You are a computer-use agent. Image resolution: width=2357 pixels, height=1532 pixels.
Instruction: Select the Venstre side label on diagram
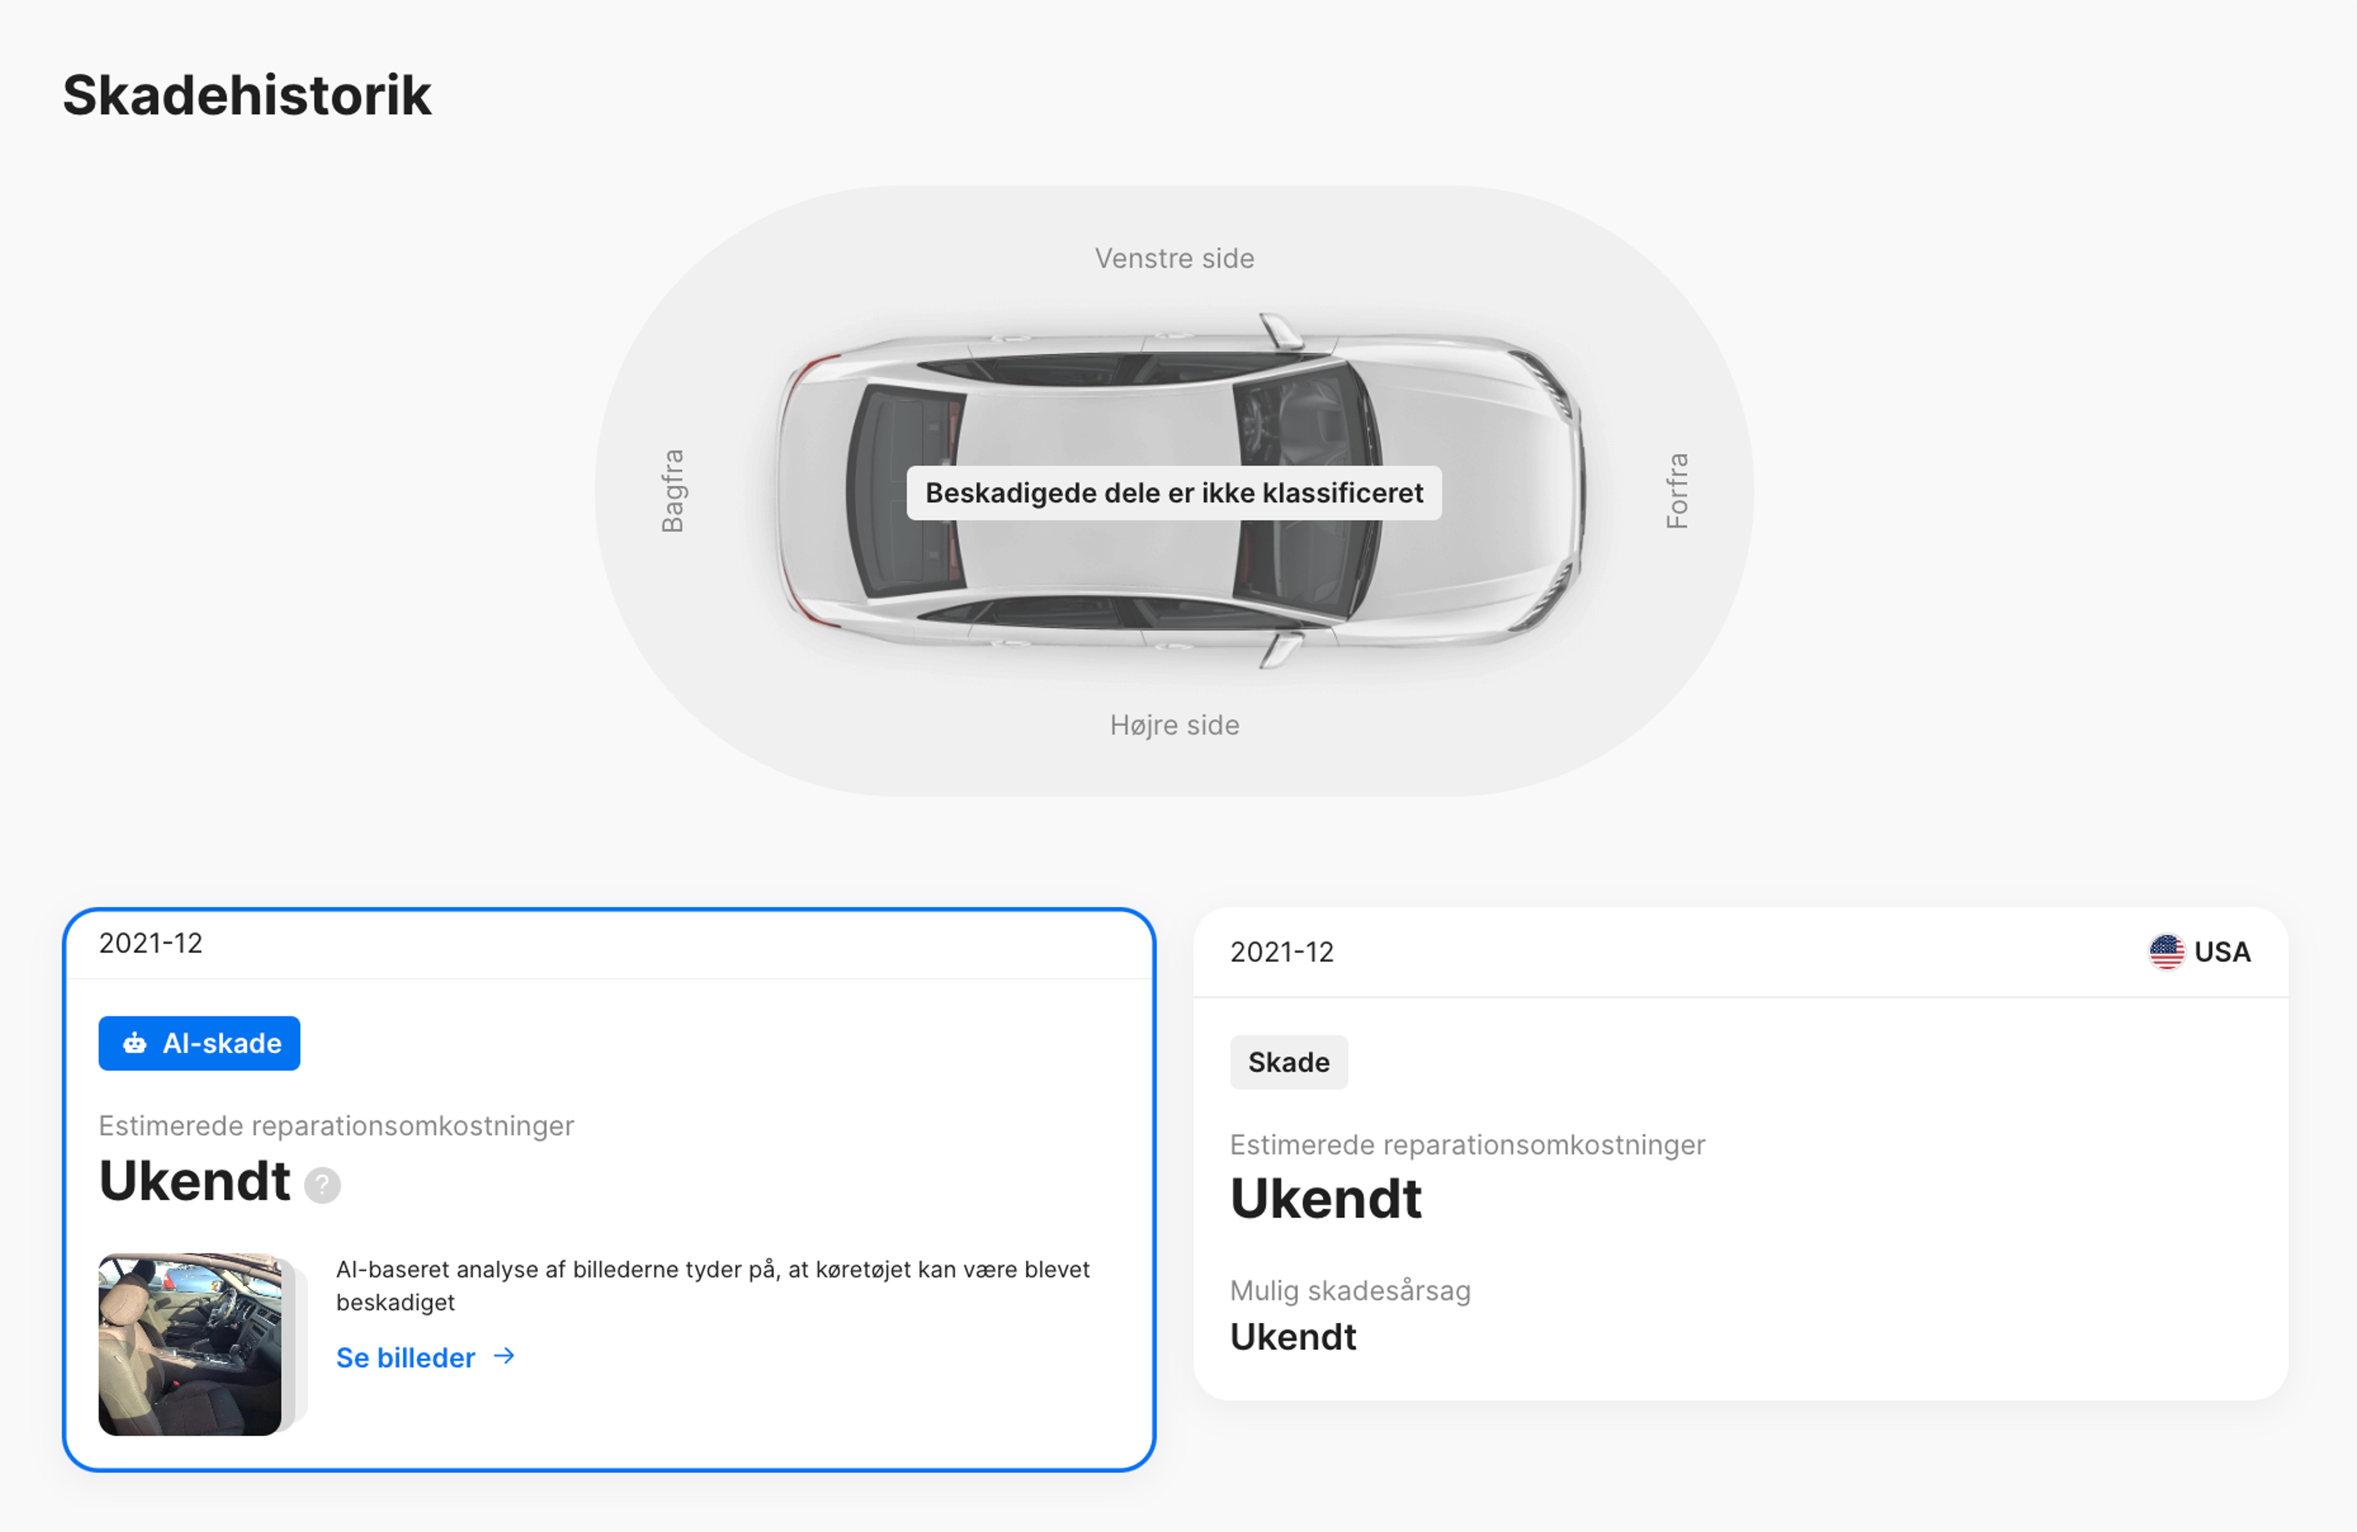(1175, 258)
